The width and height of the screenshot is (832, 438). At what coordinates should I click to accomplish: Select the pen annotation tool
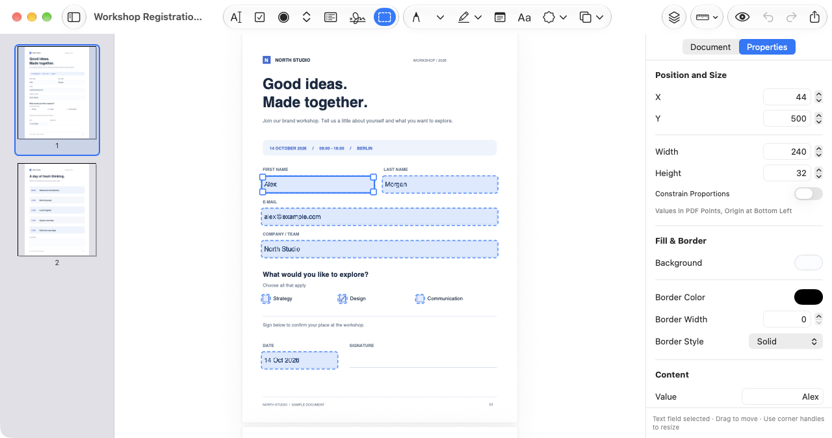[x=416, y=18]
